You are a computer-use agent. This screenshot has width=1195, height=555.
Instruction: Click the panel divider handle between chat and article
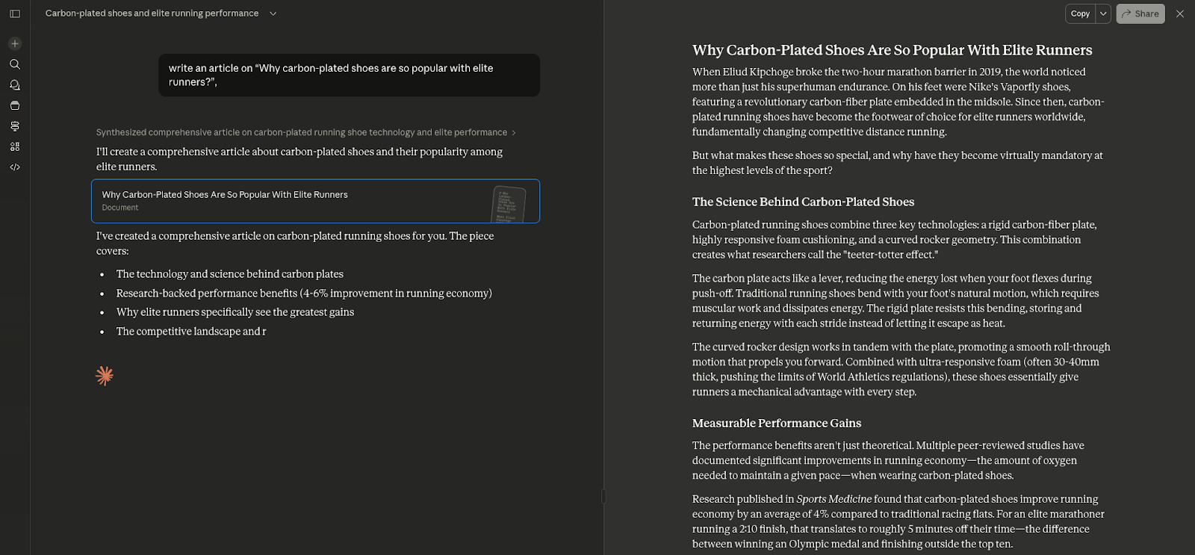(603, 496)
